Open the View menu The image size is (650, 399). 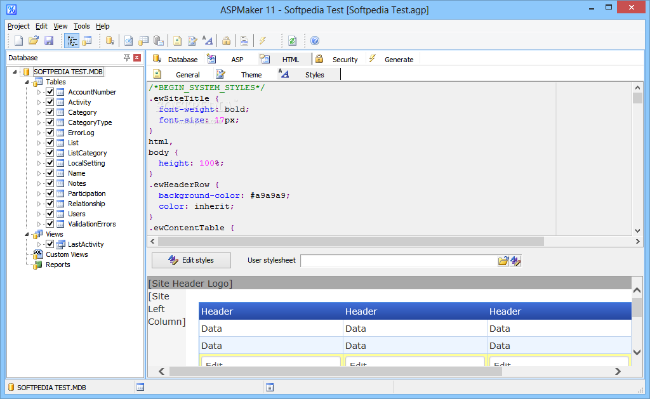(60, 26)
